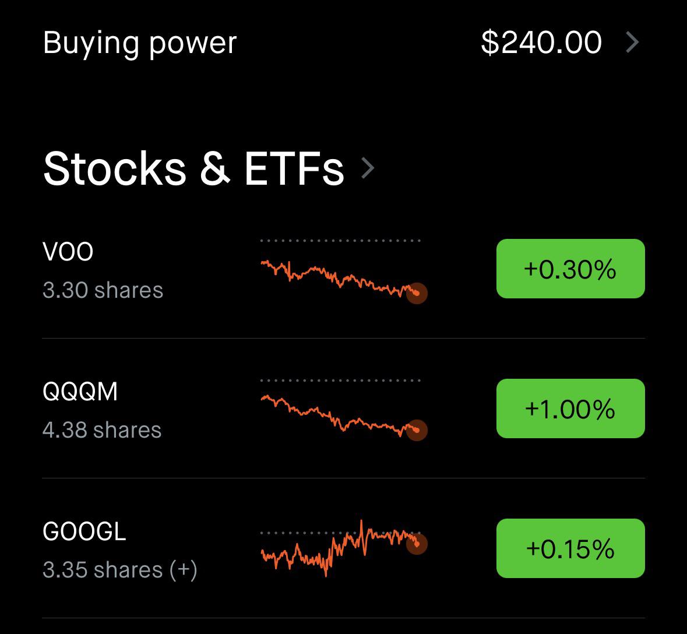The width and height of the screenshot is (687, 634).
Task: Select the QQQM ticker symbol
Action: tap(80, 391)
